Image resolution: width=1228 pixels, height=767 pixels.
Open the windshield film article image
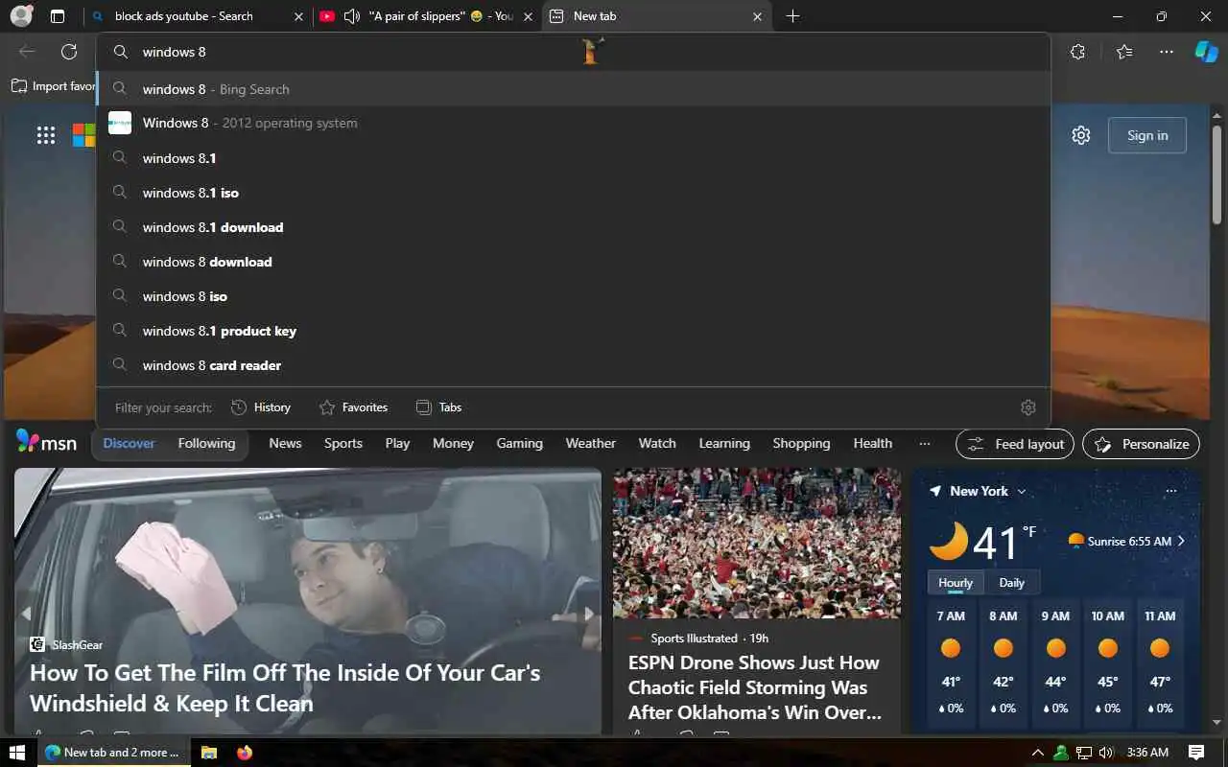pos(307,600)
